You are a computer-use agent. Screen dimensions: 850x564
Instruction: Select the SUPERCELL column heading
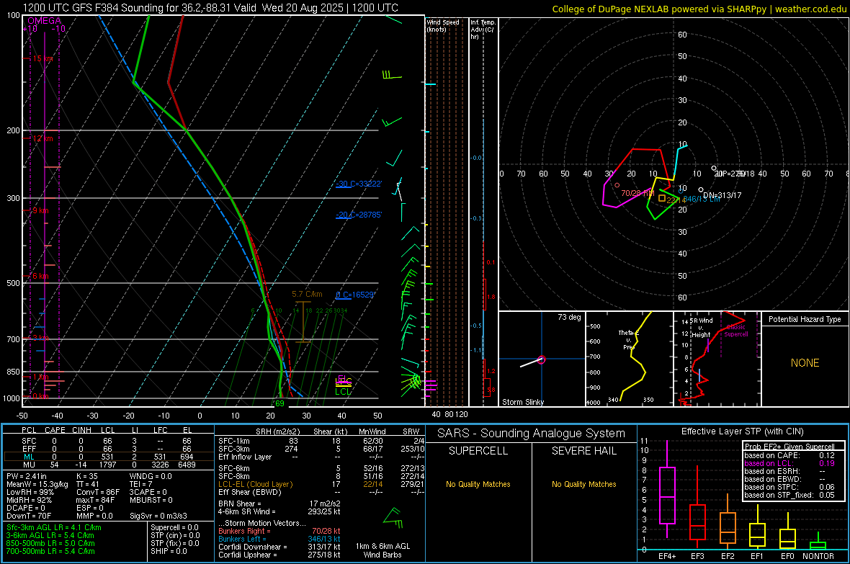[478, 451]
